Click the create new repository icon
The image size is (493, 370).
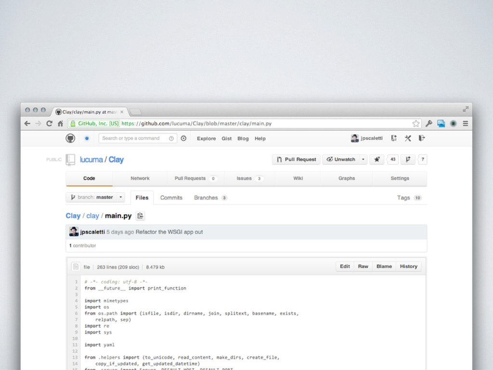(394, 138)
